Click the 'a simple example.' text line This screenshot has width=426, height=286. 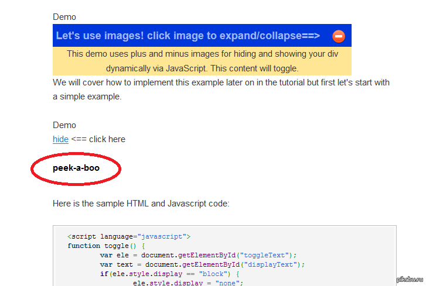[87, 97]
